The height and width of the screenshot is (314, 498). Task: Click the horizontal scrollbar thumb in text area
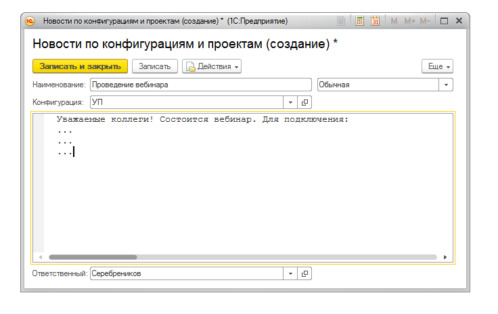click(93, 257)
